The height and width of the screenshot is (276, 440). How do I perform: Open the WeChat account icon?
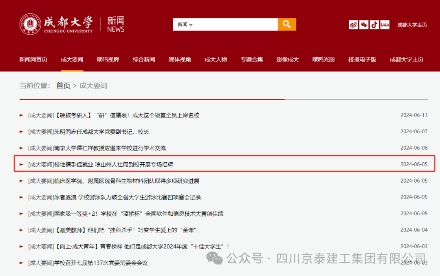point(363,24)
